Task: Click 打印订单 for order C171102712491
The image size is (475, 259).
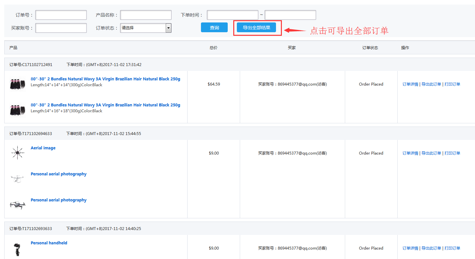Action: [452, 84]
